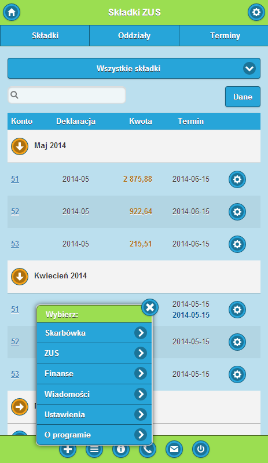Collapse the Kwiecień 2014 group
Screen dimensions: 268x463
[20, 277]
